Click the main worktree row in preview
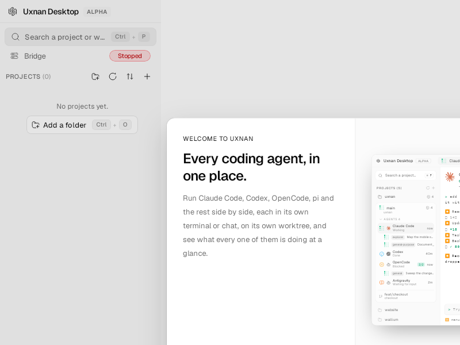This screenshot has height=345, width=460. tap(406, 209)
